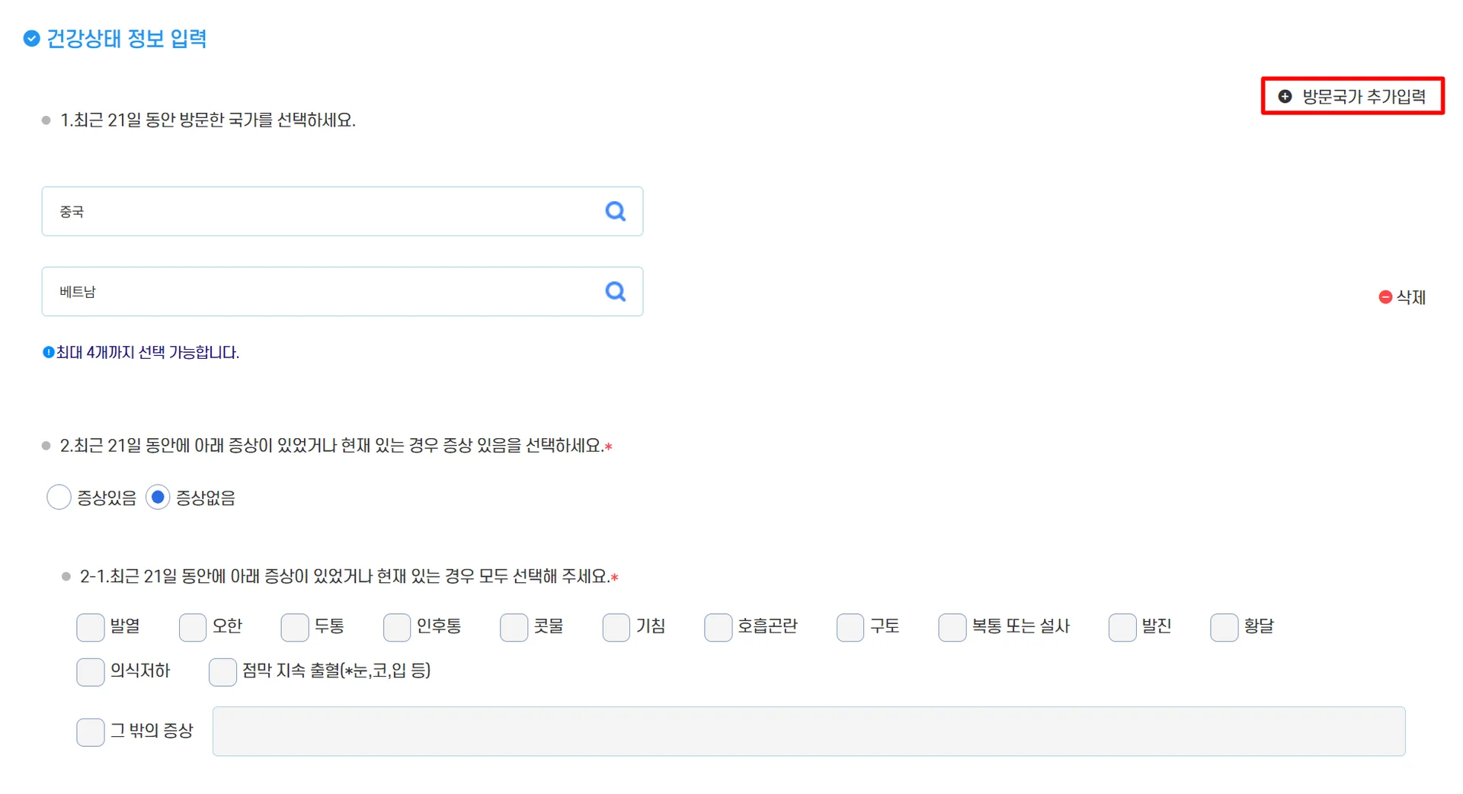Toggle the 그 밖의 증상 checkbox
The width and height of the screenshot is (1463, 794).
click(90, 732)
